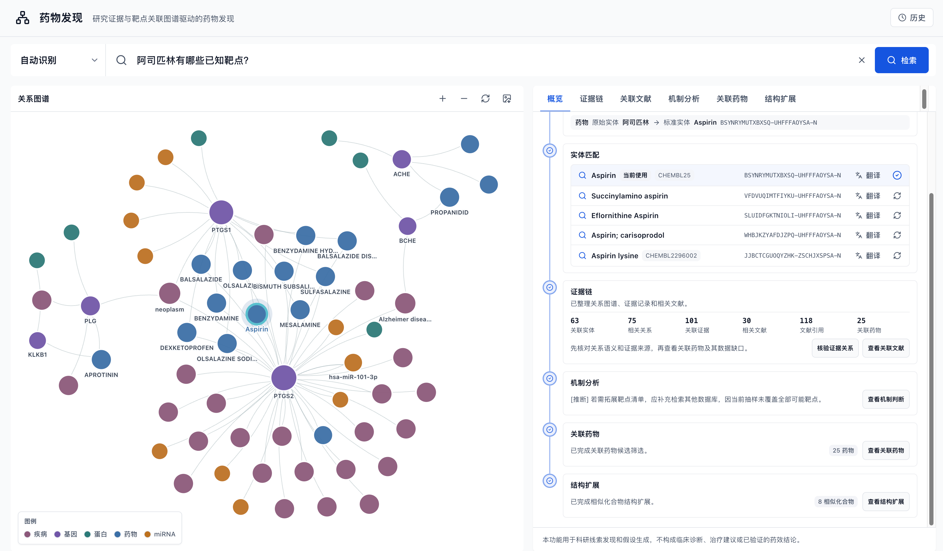The image size is (943, 551).
Task: Click 翻译 in the Aspirin; carisoprodol row
Action: pos(868,235)
